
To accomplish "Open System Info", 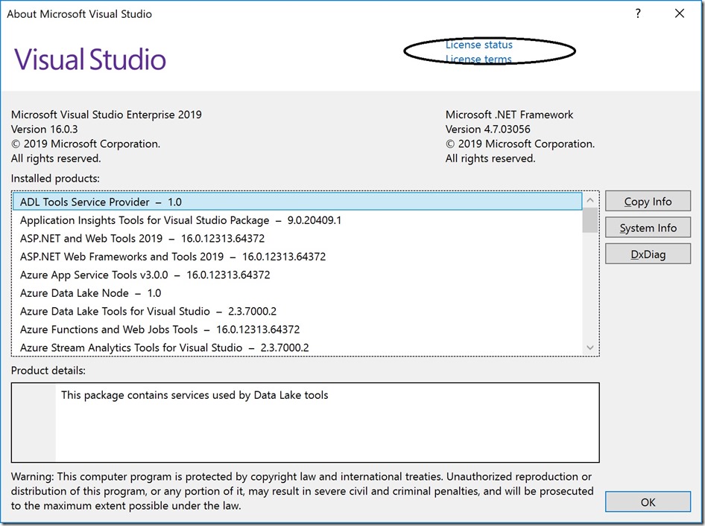I will [x=648, y=228].
